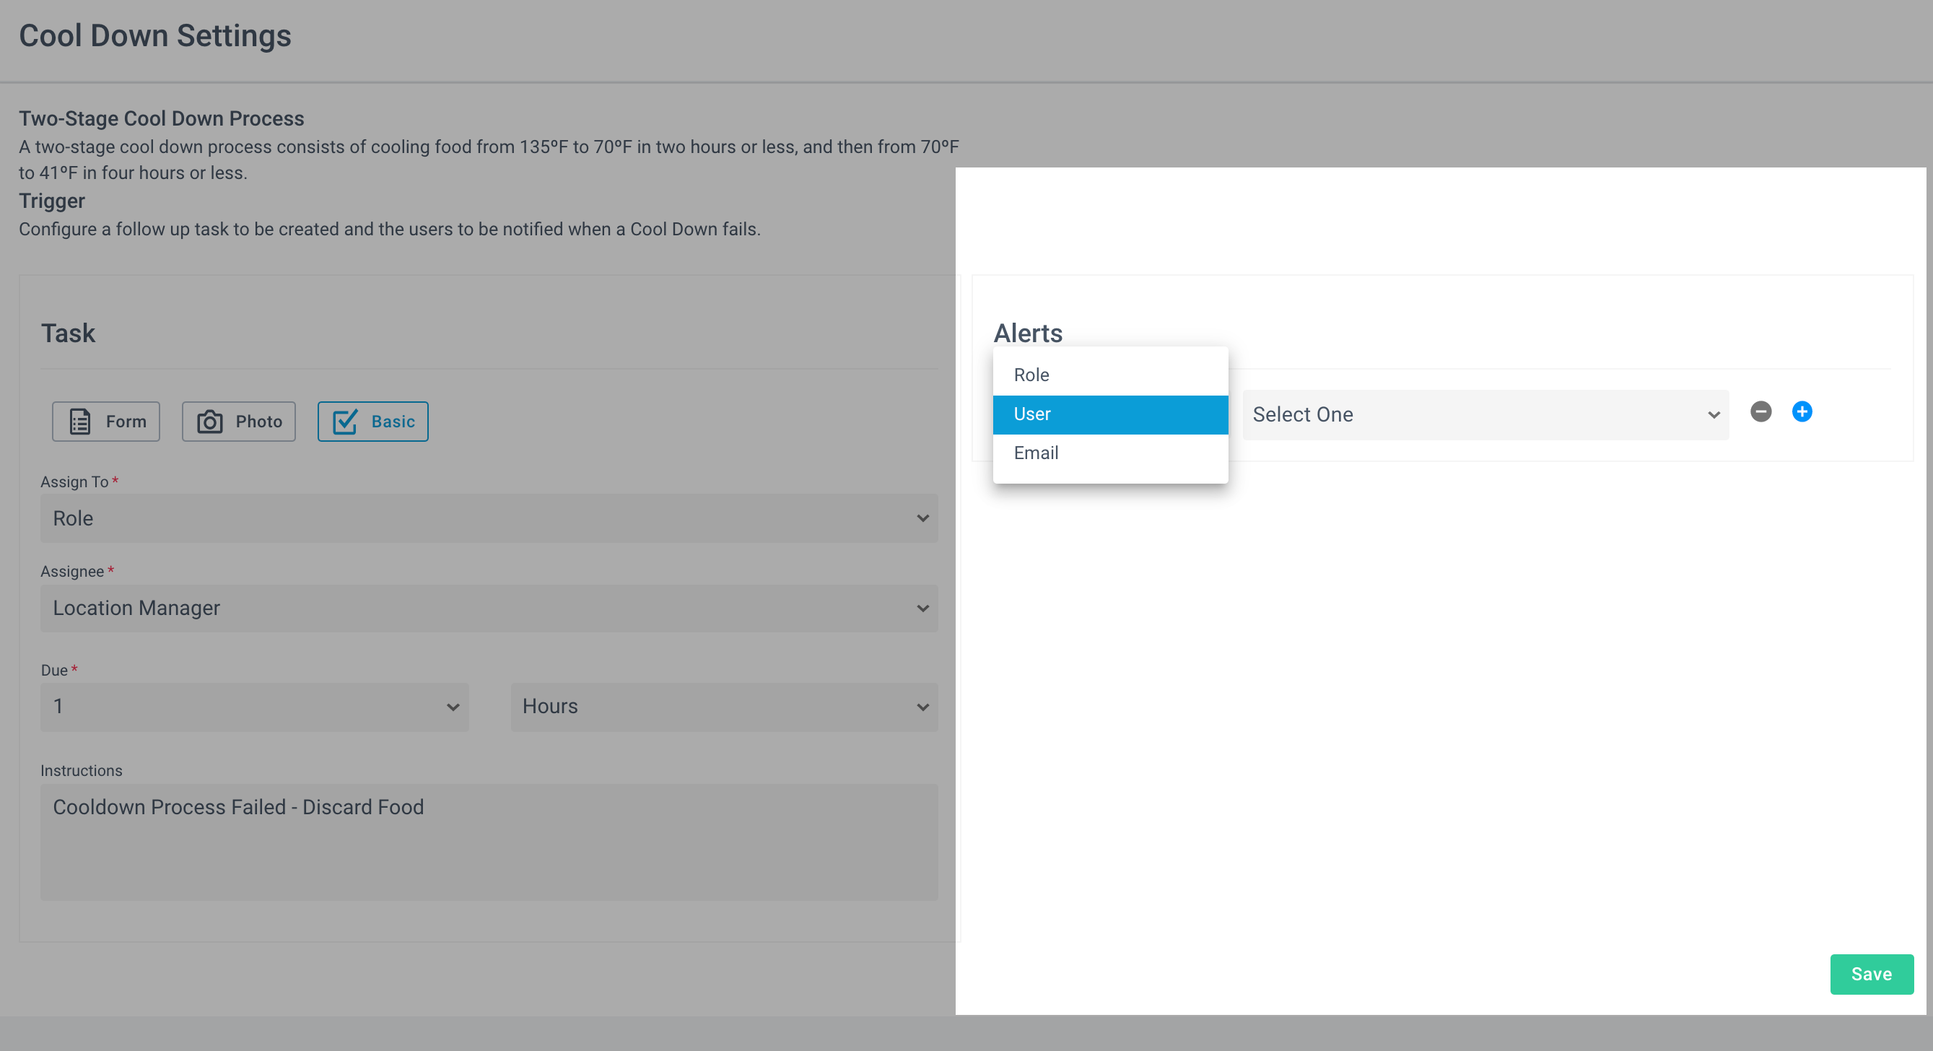The width and height of the screenshot is (1933, 1051).
Task: Click into the Instructions text area
Action: coord(489,842)
